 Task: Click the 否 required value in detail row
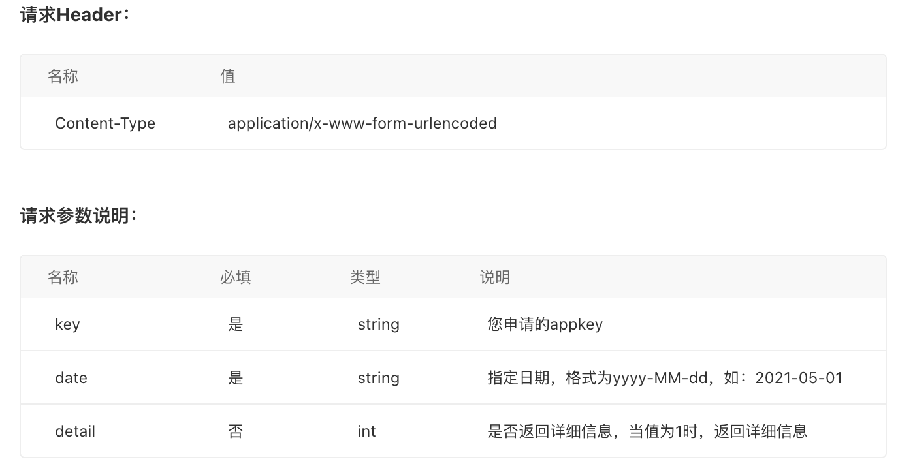click(x=236, y=431)
